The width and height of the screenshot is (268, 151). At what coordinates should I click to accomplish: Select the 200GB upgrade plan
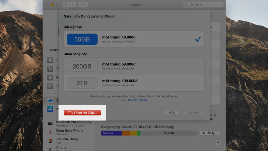[x=134, y=66]
